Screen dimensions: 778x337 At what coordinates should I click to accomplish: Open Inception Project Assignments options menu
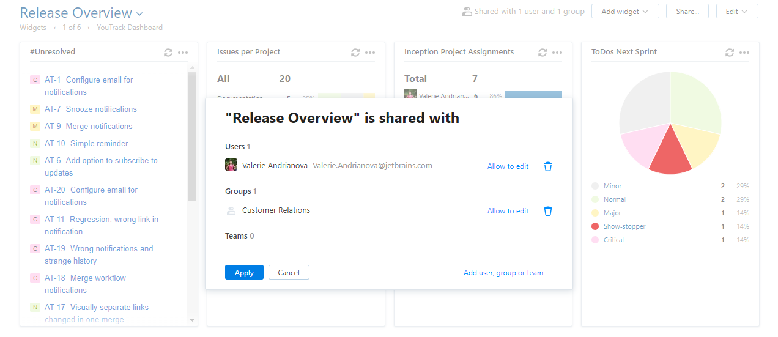(x=557, y=53)
